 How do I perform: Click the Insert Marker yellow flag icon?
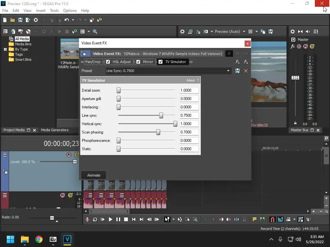point(255,219)
